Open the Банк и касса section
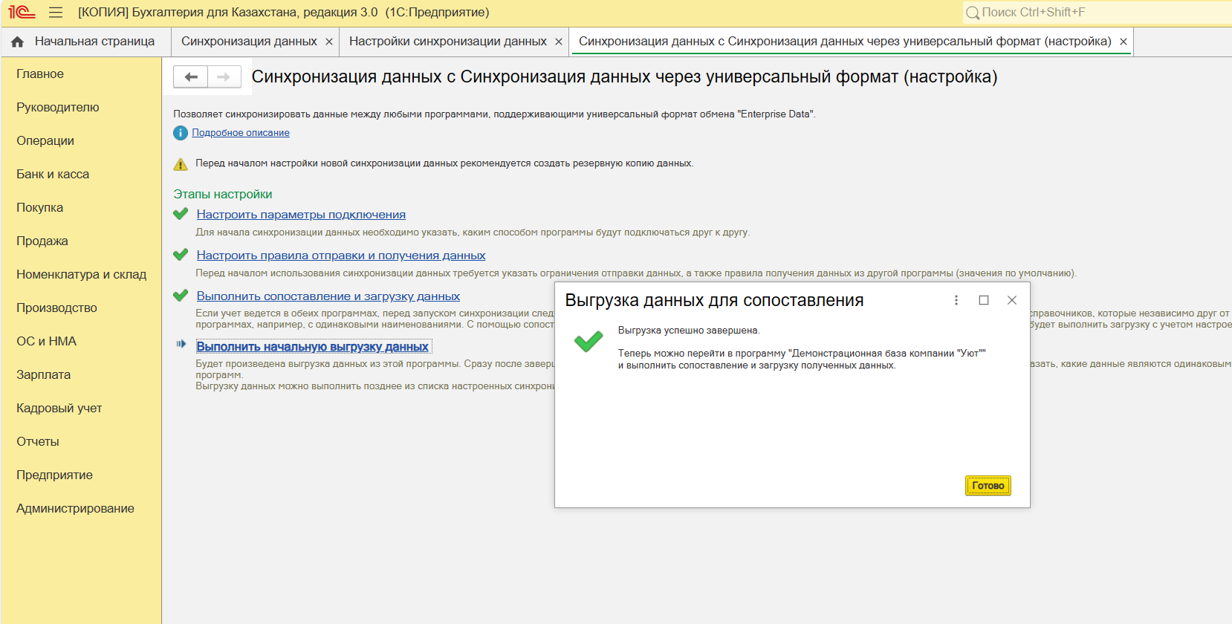Screen dimensions: 1232x624 click(x=53, y=175)
